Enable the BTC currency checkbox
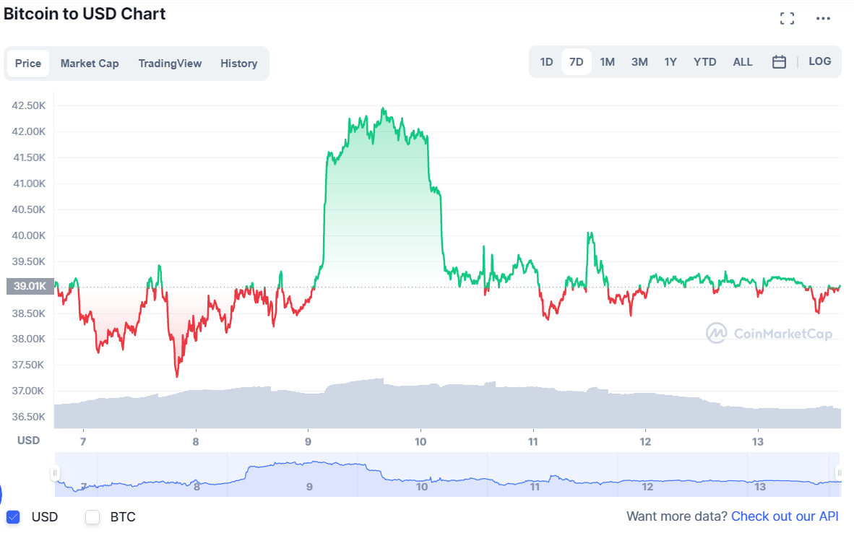Image resolution: width=854 pixels, height=546 pixels. point(92,516)
